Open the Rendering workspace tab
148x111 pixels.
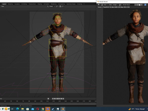pyautogui.click(x=54, y=4)
